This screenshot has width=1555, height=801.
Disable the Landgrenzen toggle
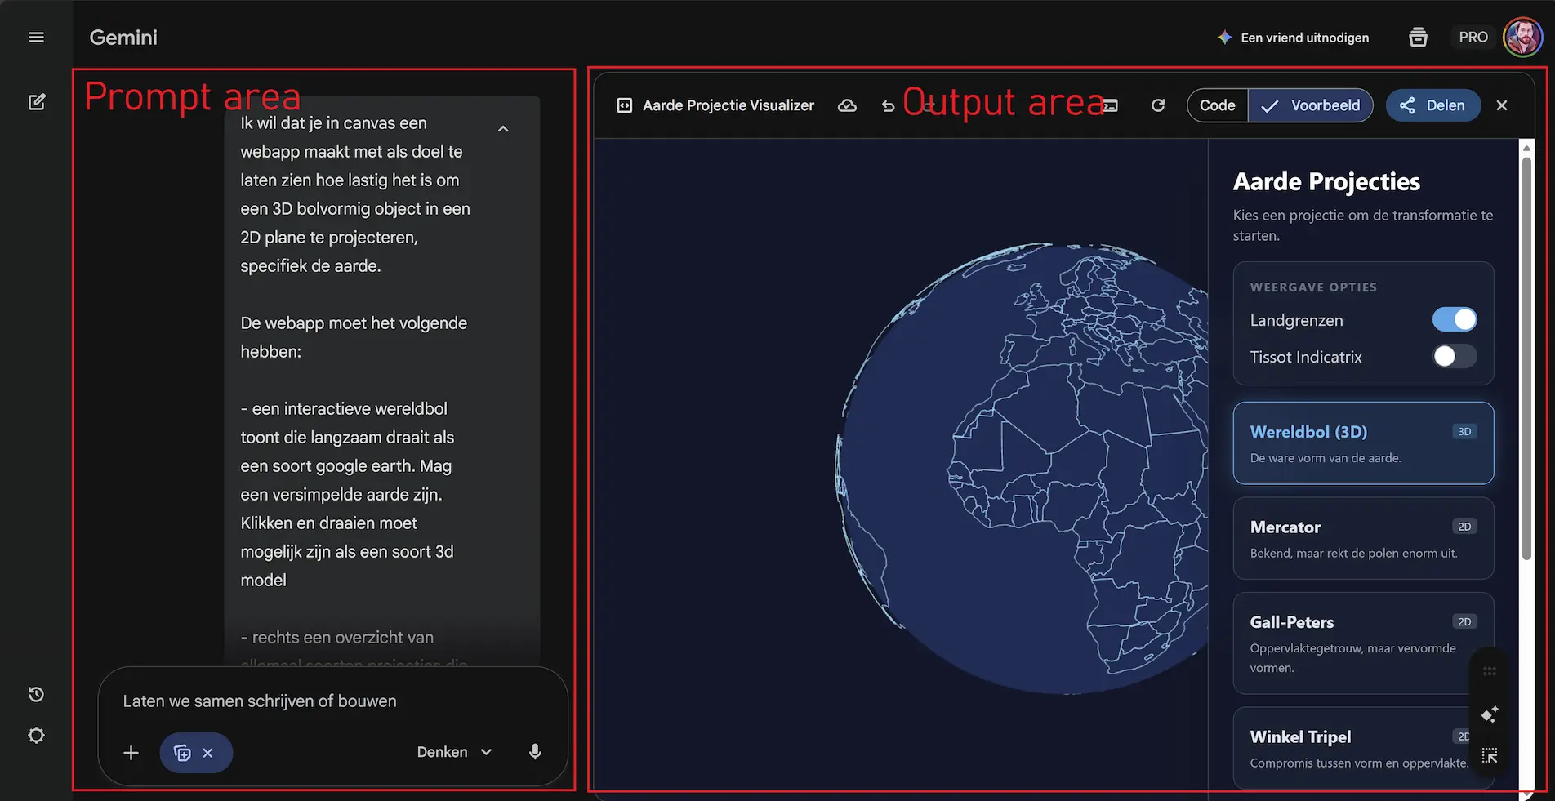click(1454, 319)
